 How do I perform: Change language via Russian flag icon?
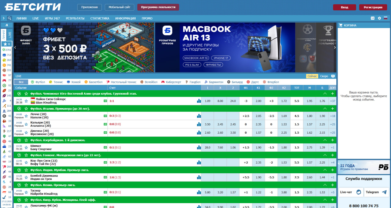click(386, 18)
